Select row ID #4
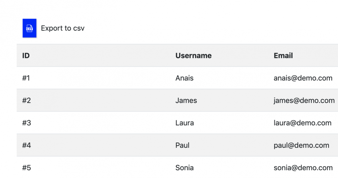 tap(26, 145)
